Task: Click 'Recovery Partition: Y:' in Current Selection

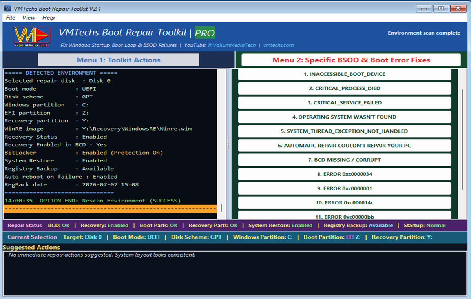Action: pos(402,237)
